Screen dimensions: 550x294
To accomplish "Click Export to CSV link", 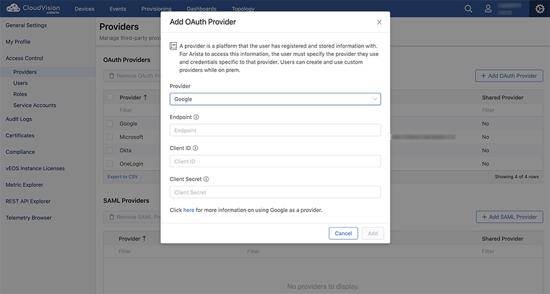I will click(x=123, y=177).
